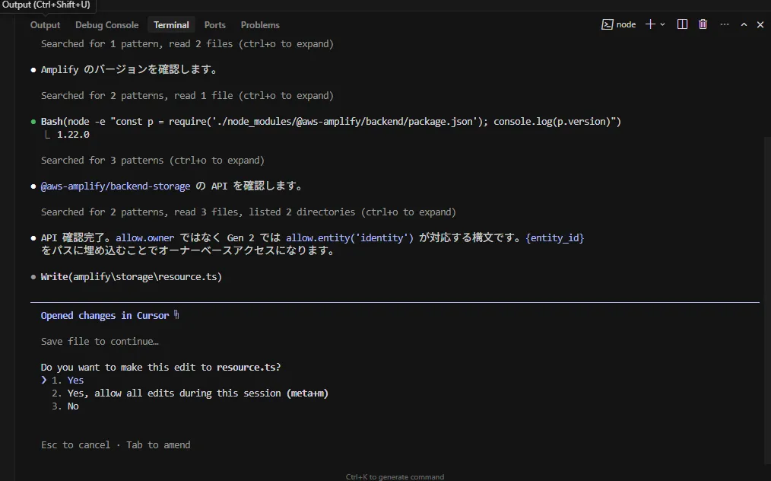Viewport: 771px width, 481px height.
Task: Switch to the Output tab
Action: pyautogui.click(x=45, y=25)
